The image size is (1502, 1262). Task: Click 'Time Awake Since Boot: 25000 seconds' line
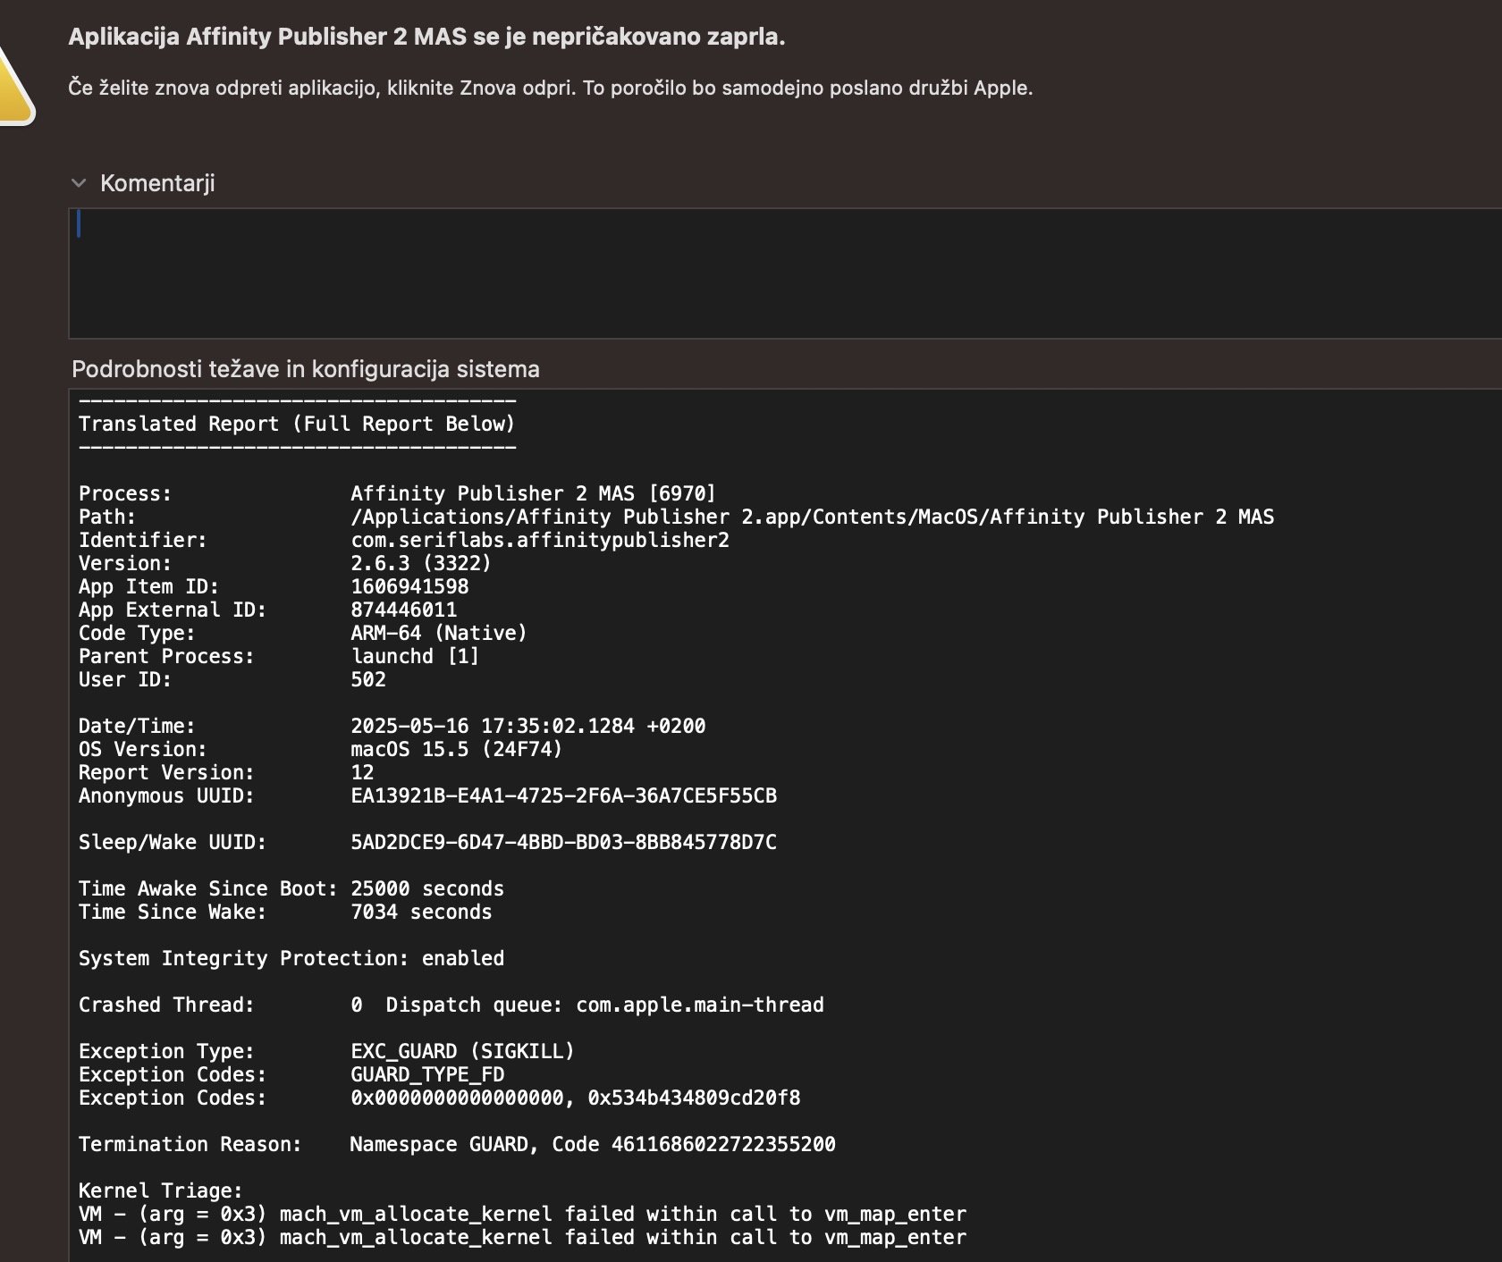[291, 888]
